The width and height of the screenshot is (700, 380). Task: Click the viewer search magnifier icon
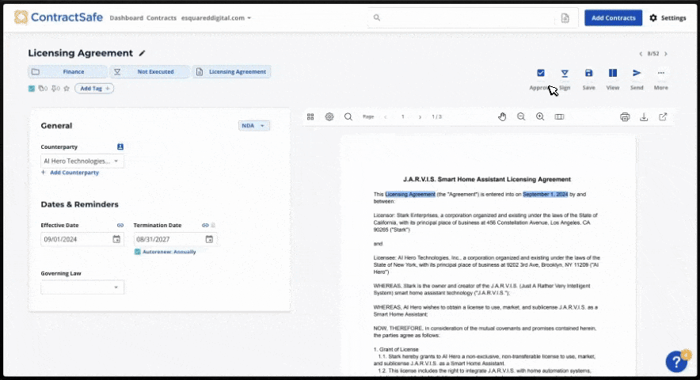pos(348,116)
